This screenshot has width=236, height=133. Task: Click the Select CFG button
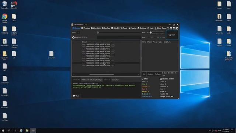click(x=76, y=80)
